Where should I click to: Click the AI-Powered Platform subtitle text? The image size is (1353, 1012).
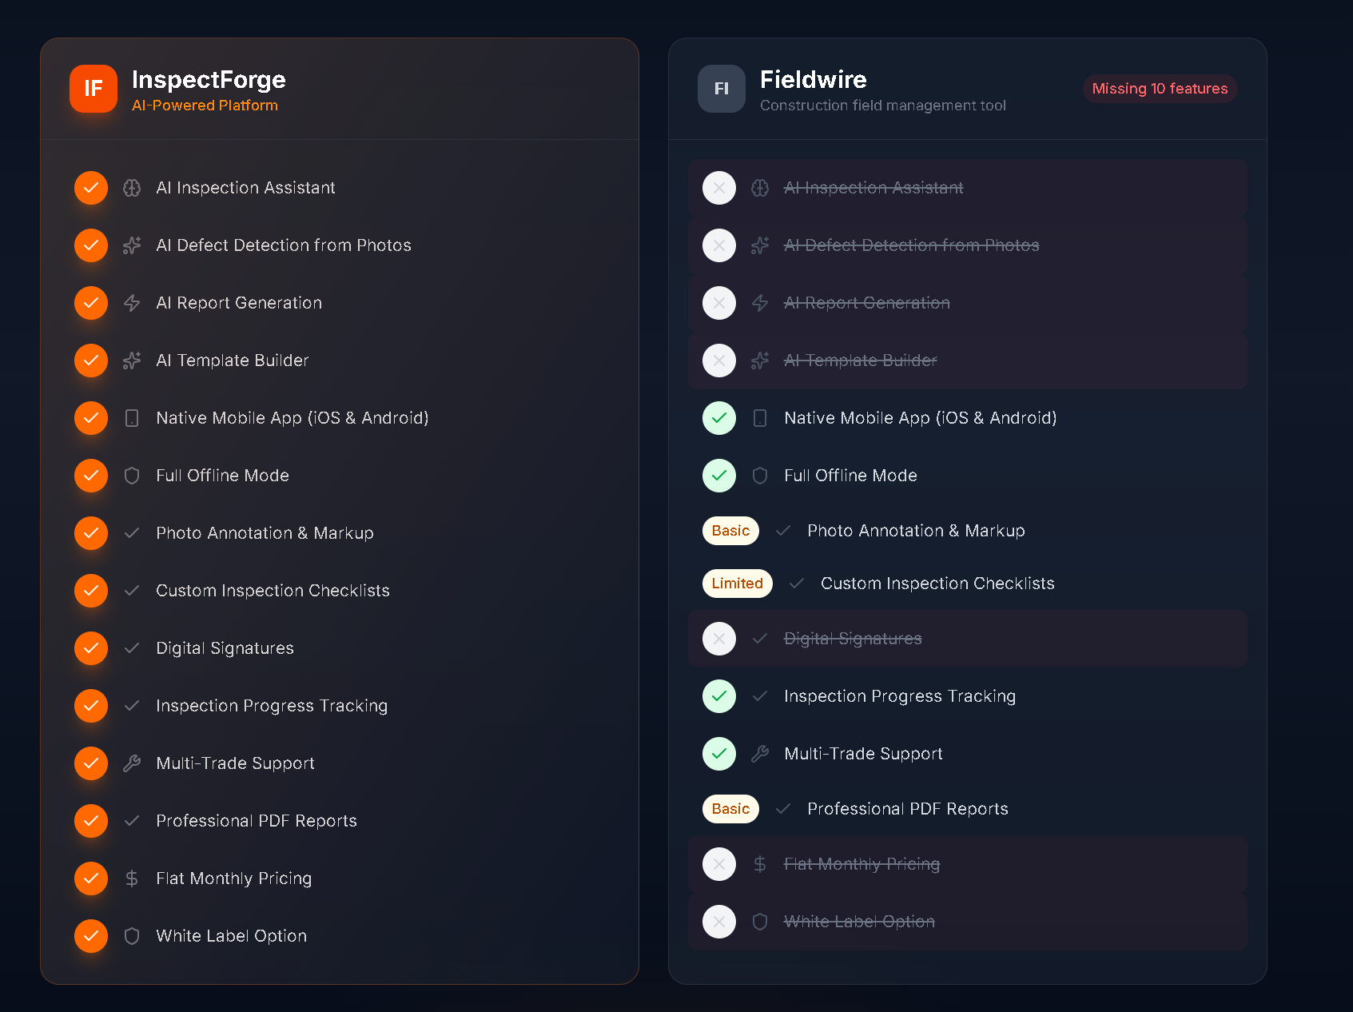click(x=205, y=106)
